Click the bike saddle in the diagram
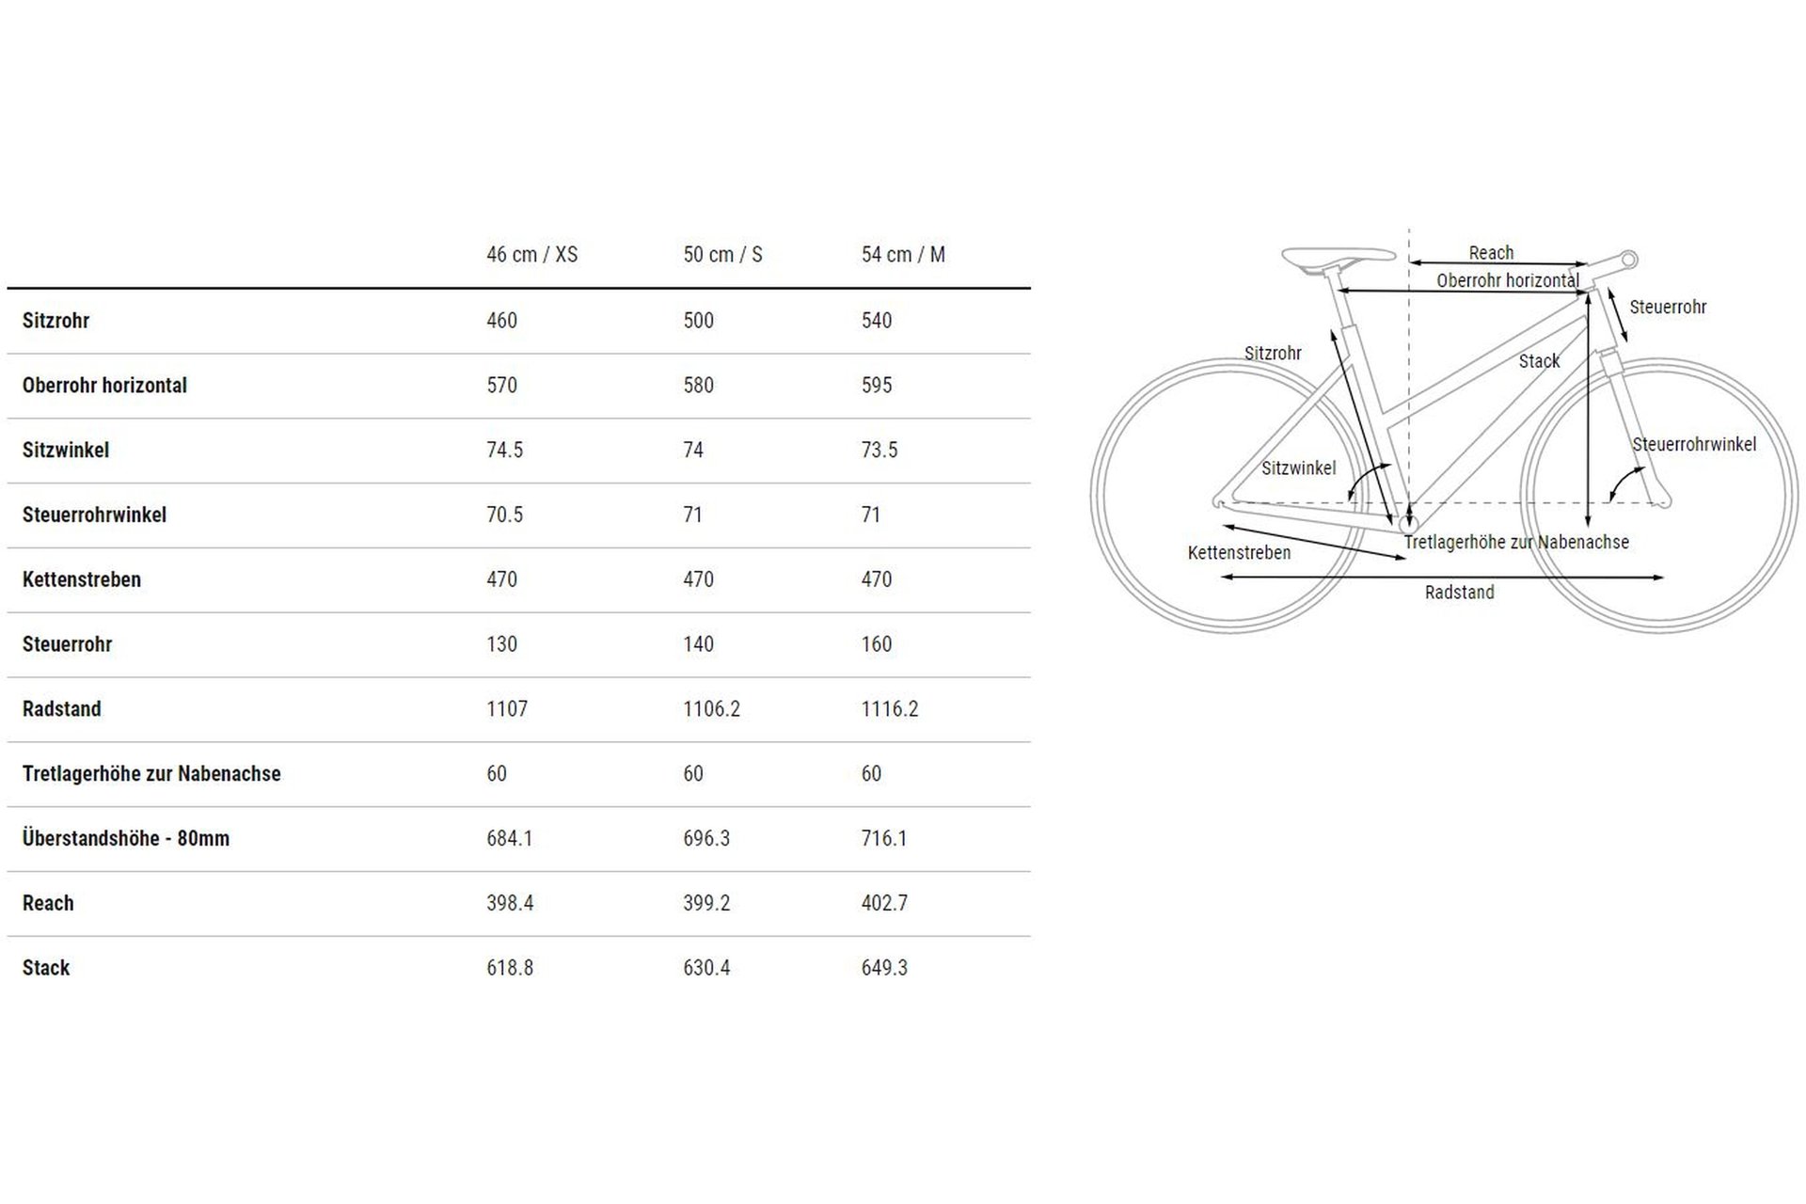 coord(1337,256)
